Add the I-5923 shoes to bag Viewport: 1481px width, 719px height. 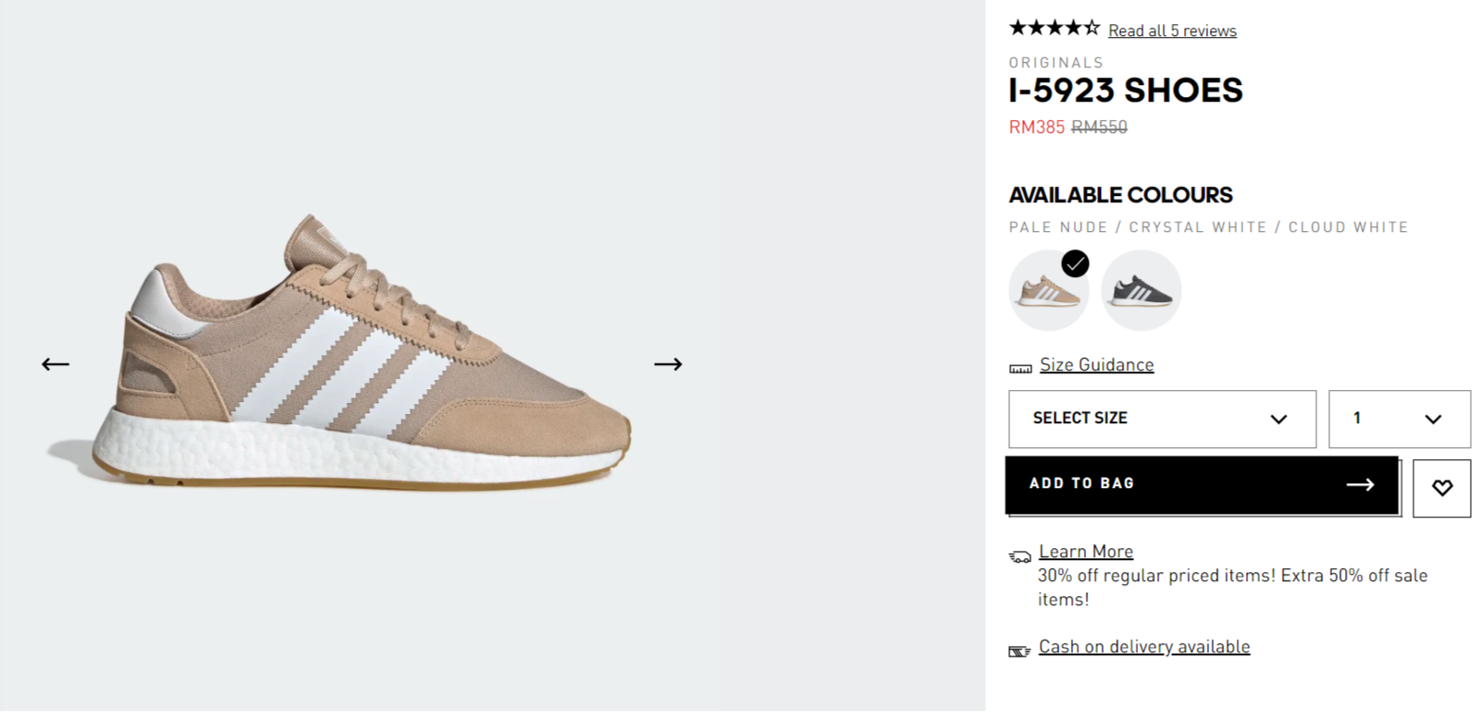(1202, 484)
